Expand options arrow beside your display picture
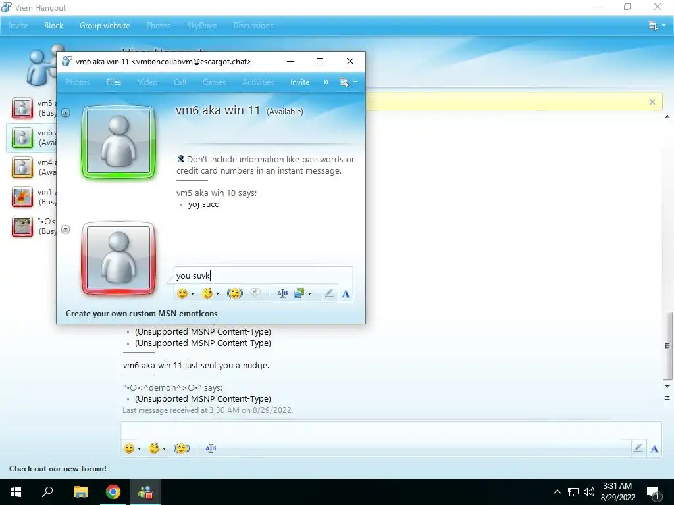Viewport: 674px width, 505px height. pos(65,229)
